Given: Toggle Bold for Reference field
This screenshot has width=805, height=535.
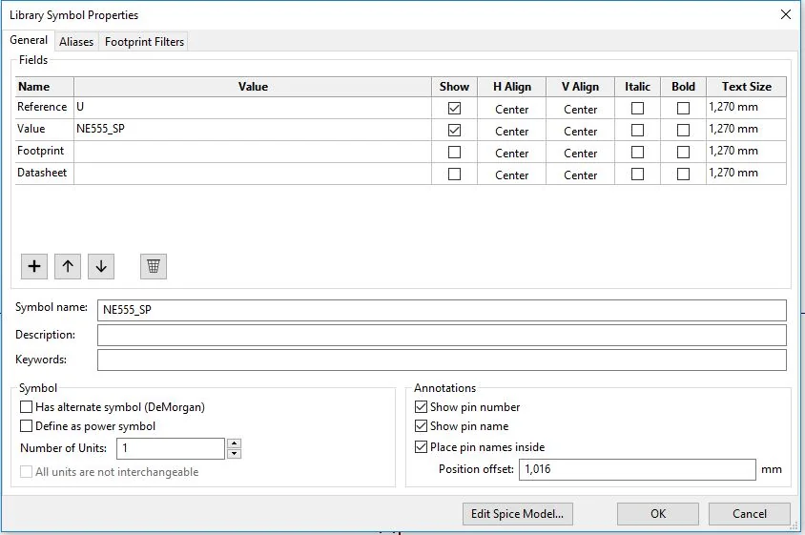Looking at the screenshot, I should (x=683, y=109).
